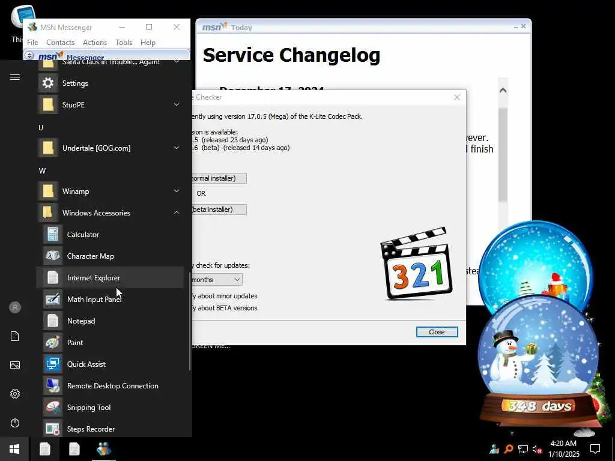Open Pictures from Start sidebar

click(15, 365)
